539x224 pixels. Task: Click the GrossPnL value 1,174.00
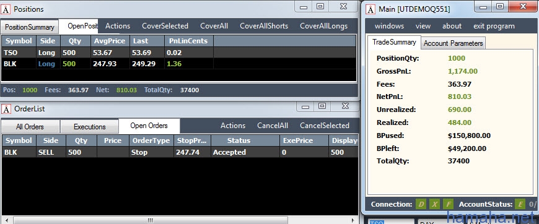coord(463,71)
